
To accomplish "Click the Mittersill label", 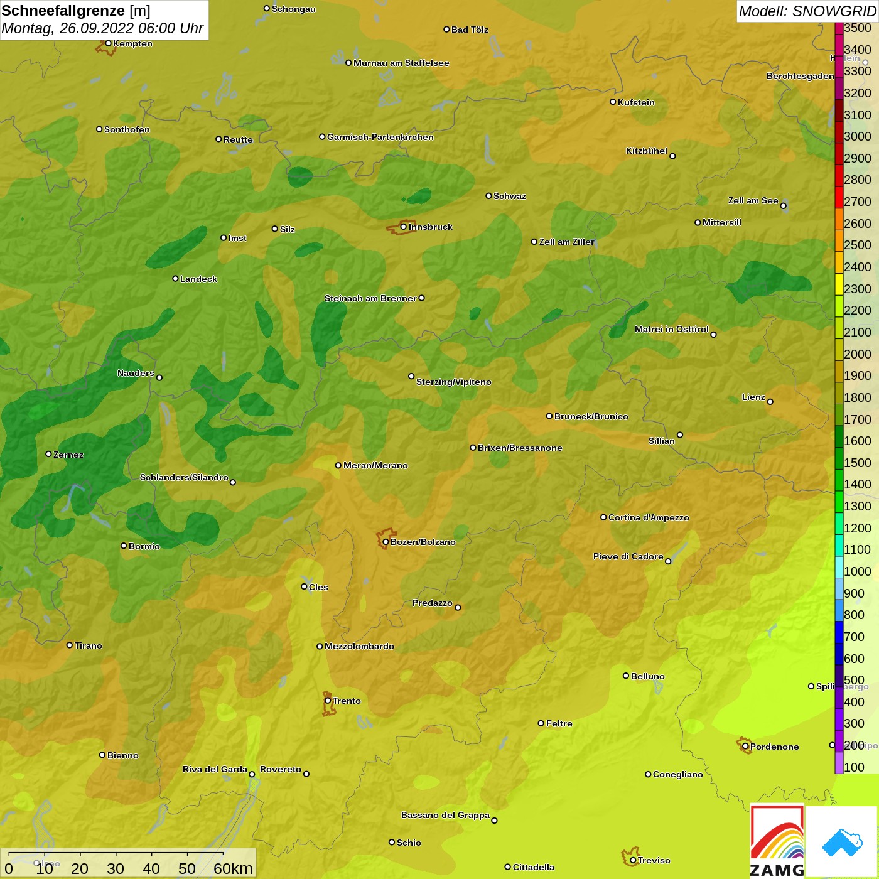I will [722, 222].
